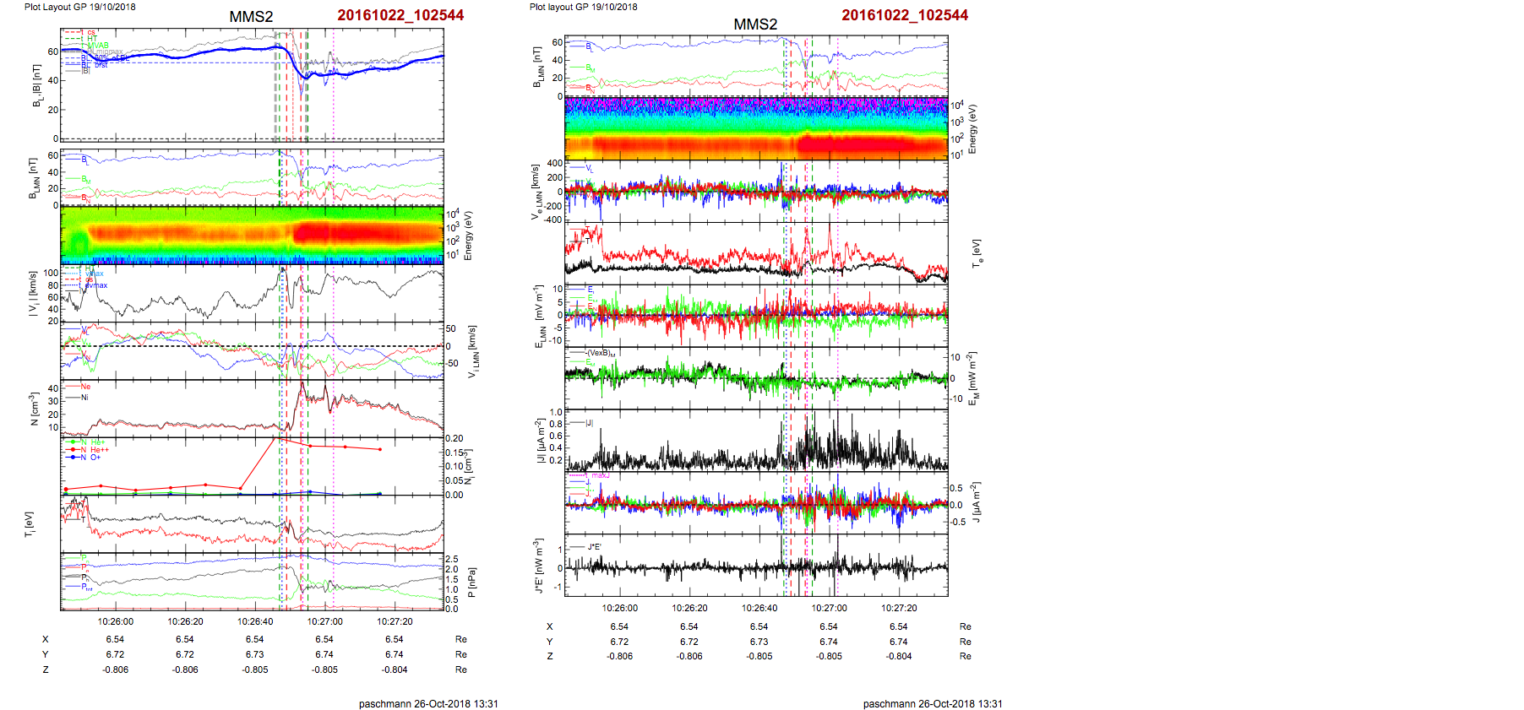Click the left plot's ion energy spectrogram
The image size is (1524, 710).
point(252,235)
